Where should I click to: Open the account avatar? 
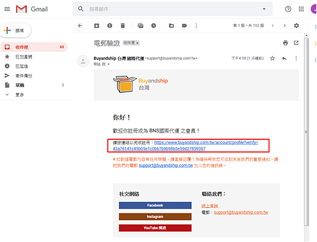[x=314, y=9]
